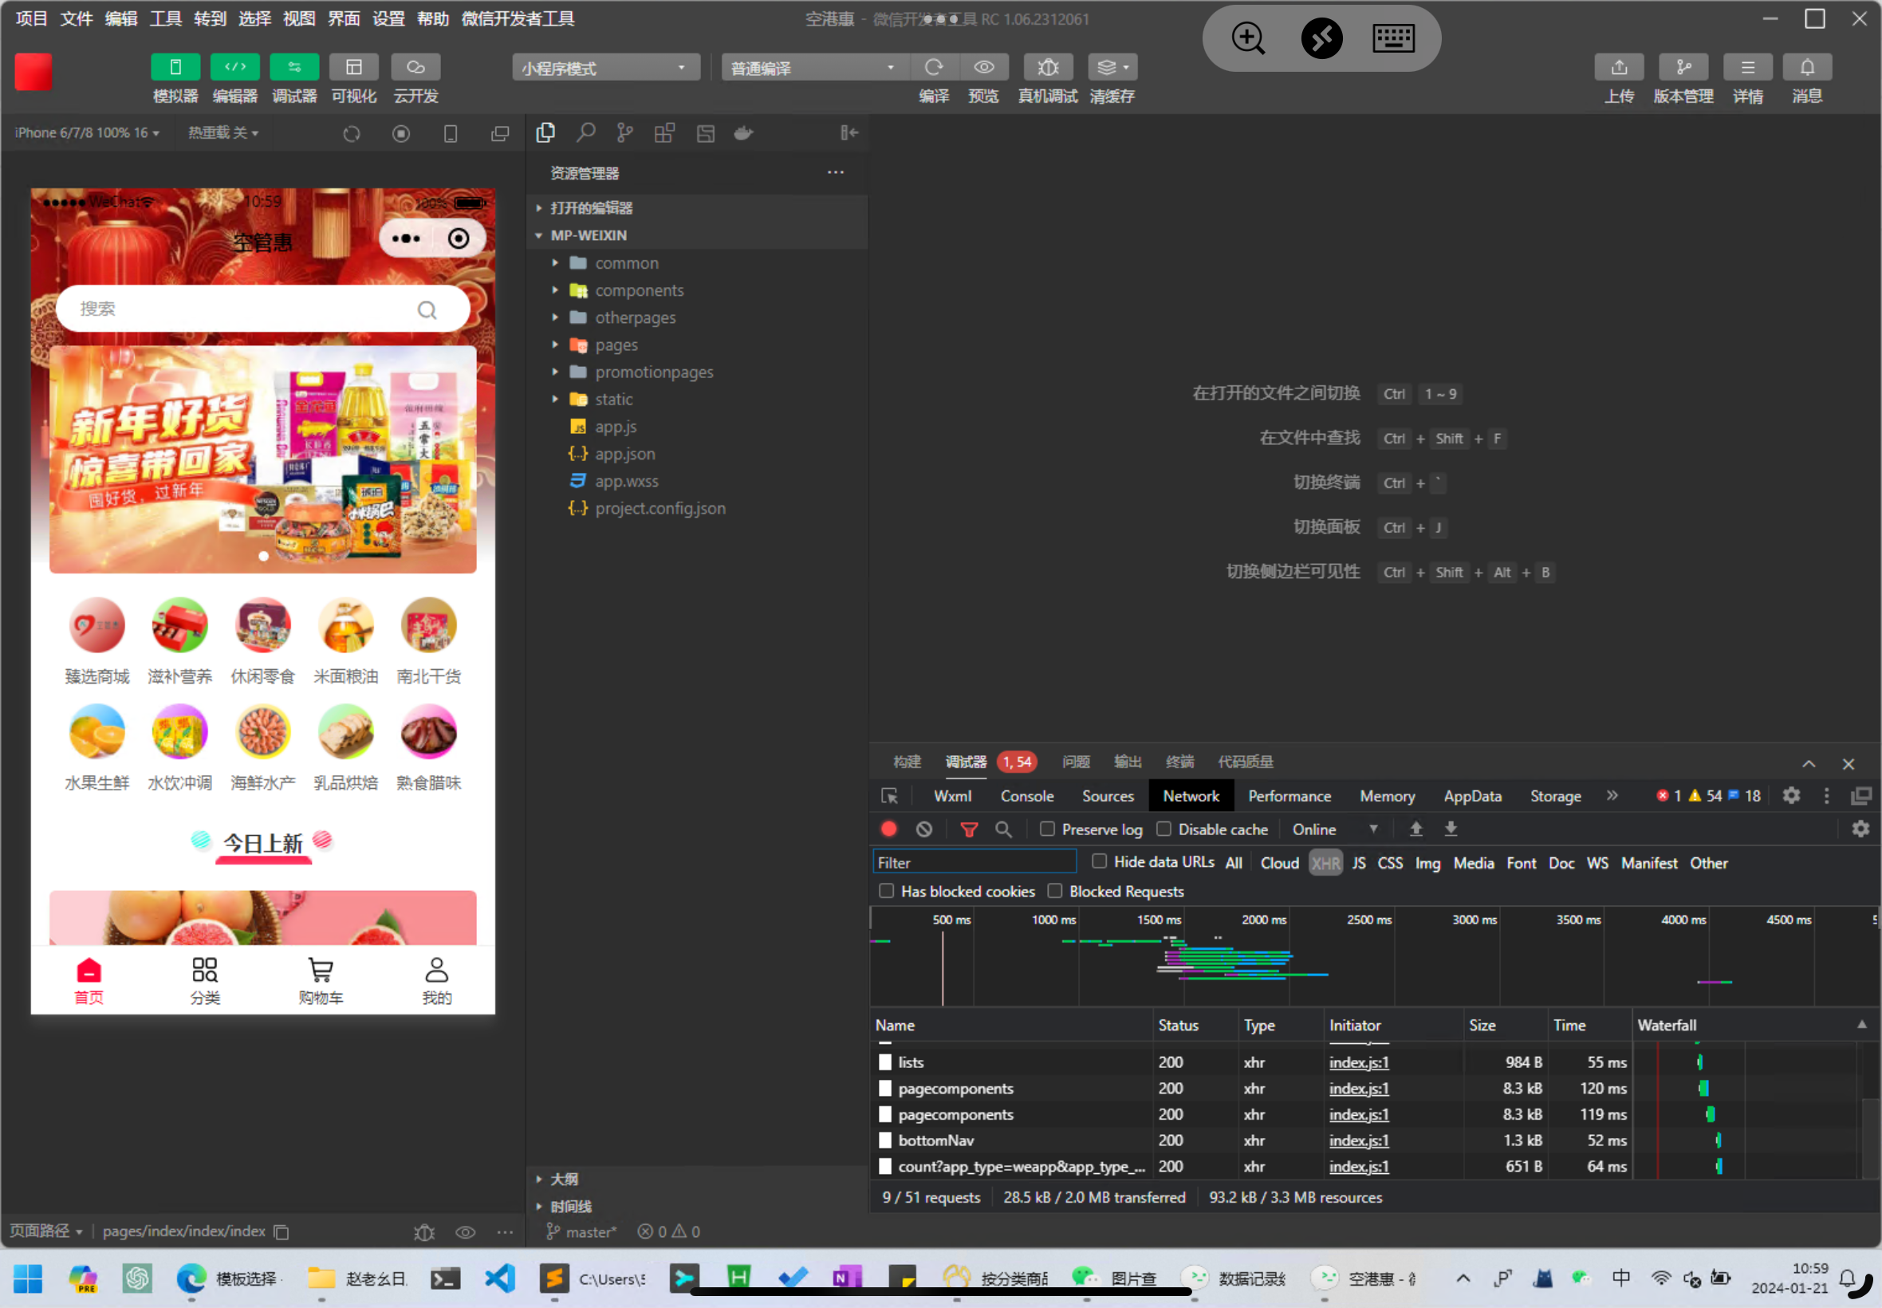Screen dimensions: 1882x1308
Task: Open the 小程序模式 mode dropdown
Action: pos(605,68)
